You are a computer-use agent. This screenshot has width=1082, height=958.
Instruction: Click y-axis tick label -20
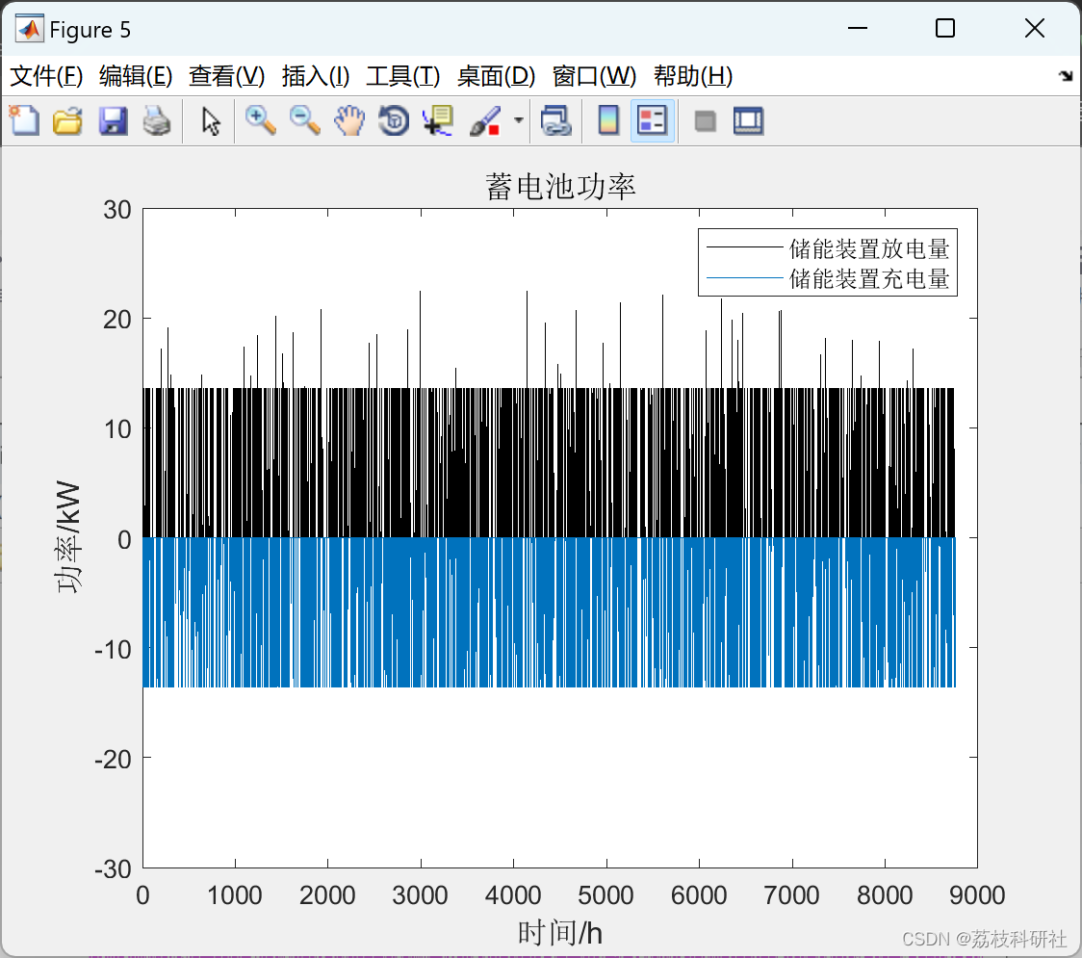pos(114,760)
